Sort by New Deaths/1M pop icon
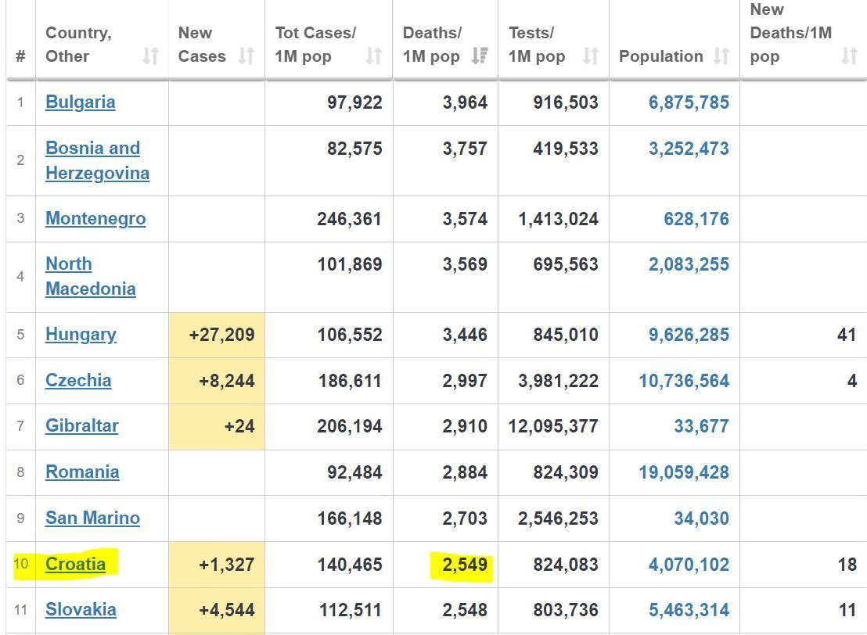Image resolution: width=867 pixels, height=635 pixels. coord(849,56)
